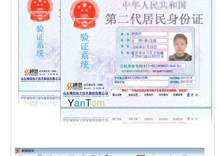221x156 pixels.
Task: Click the 姓名 name field
Action: [149, 34]
